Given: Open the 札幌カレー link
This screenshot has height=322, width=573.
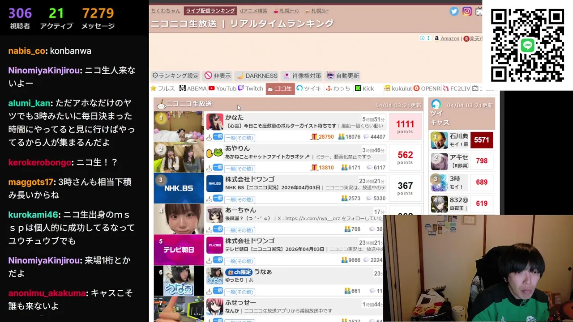Looking at the screenshot, I should (317, 11).
